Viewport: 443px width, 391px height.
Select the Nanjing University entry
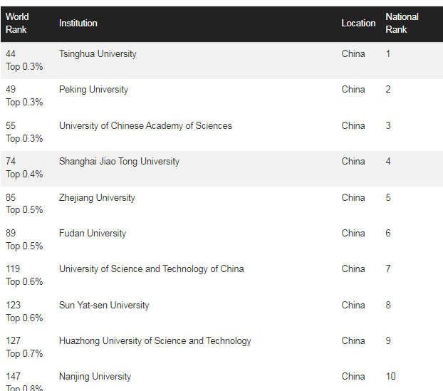(95, 377)
